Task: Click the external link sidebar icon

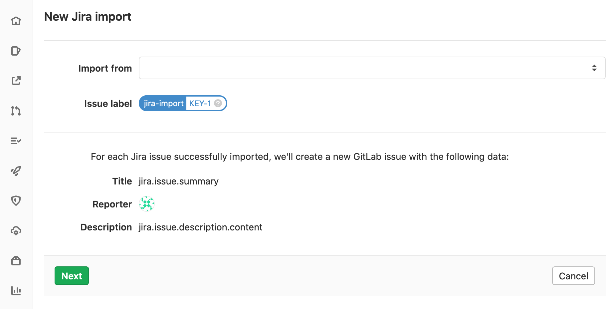Action: point(16,81)
